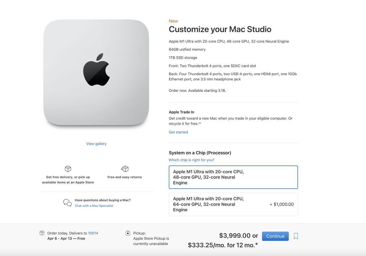Click the Continue button
The height and width of the screenshot is (256, 366).
point(275,236)
